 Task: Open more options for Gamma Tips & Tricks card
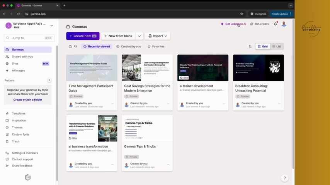tap(168, 164)
